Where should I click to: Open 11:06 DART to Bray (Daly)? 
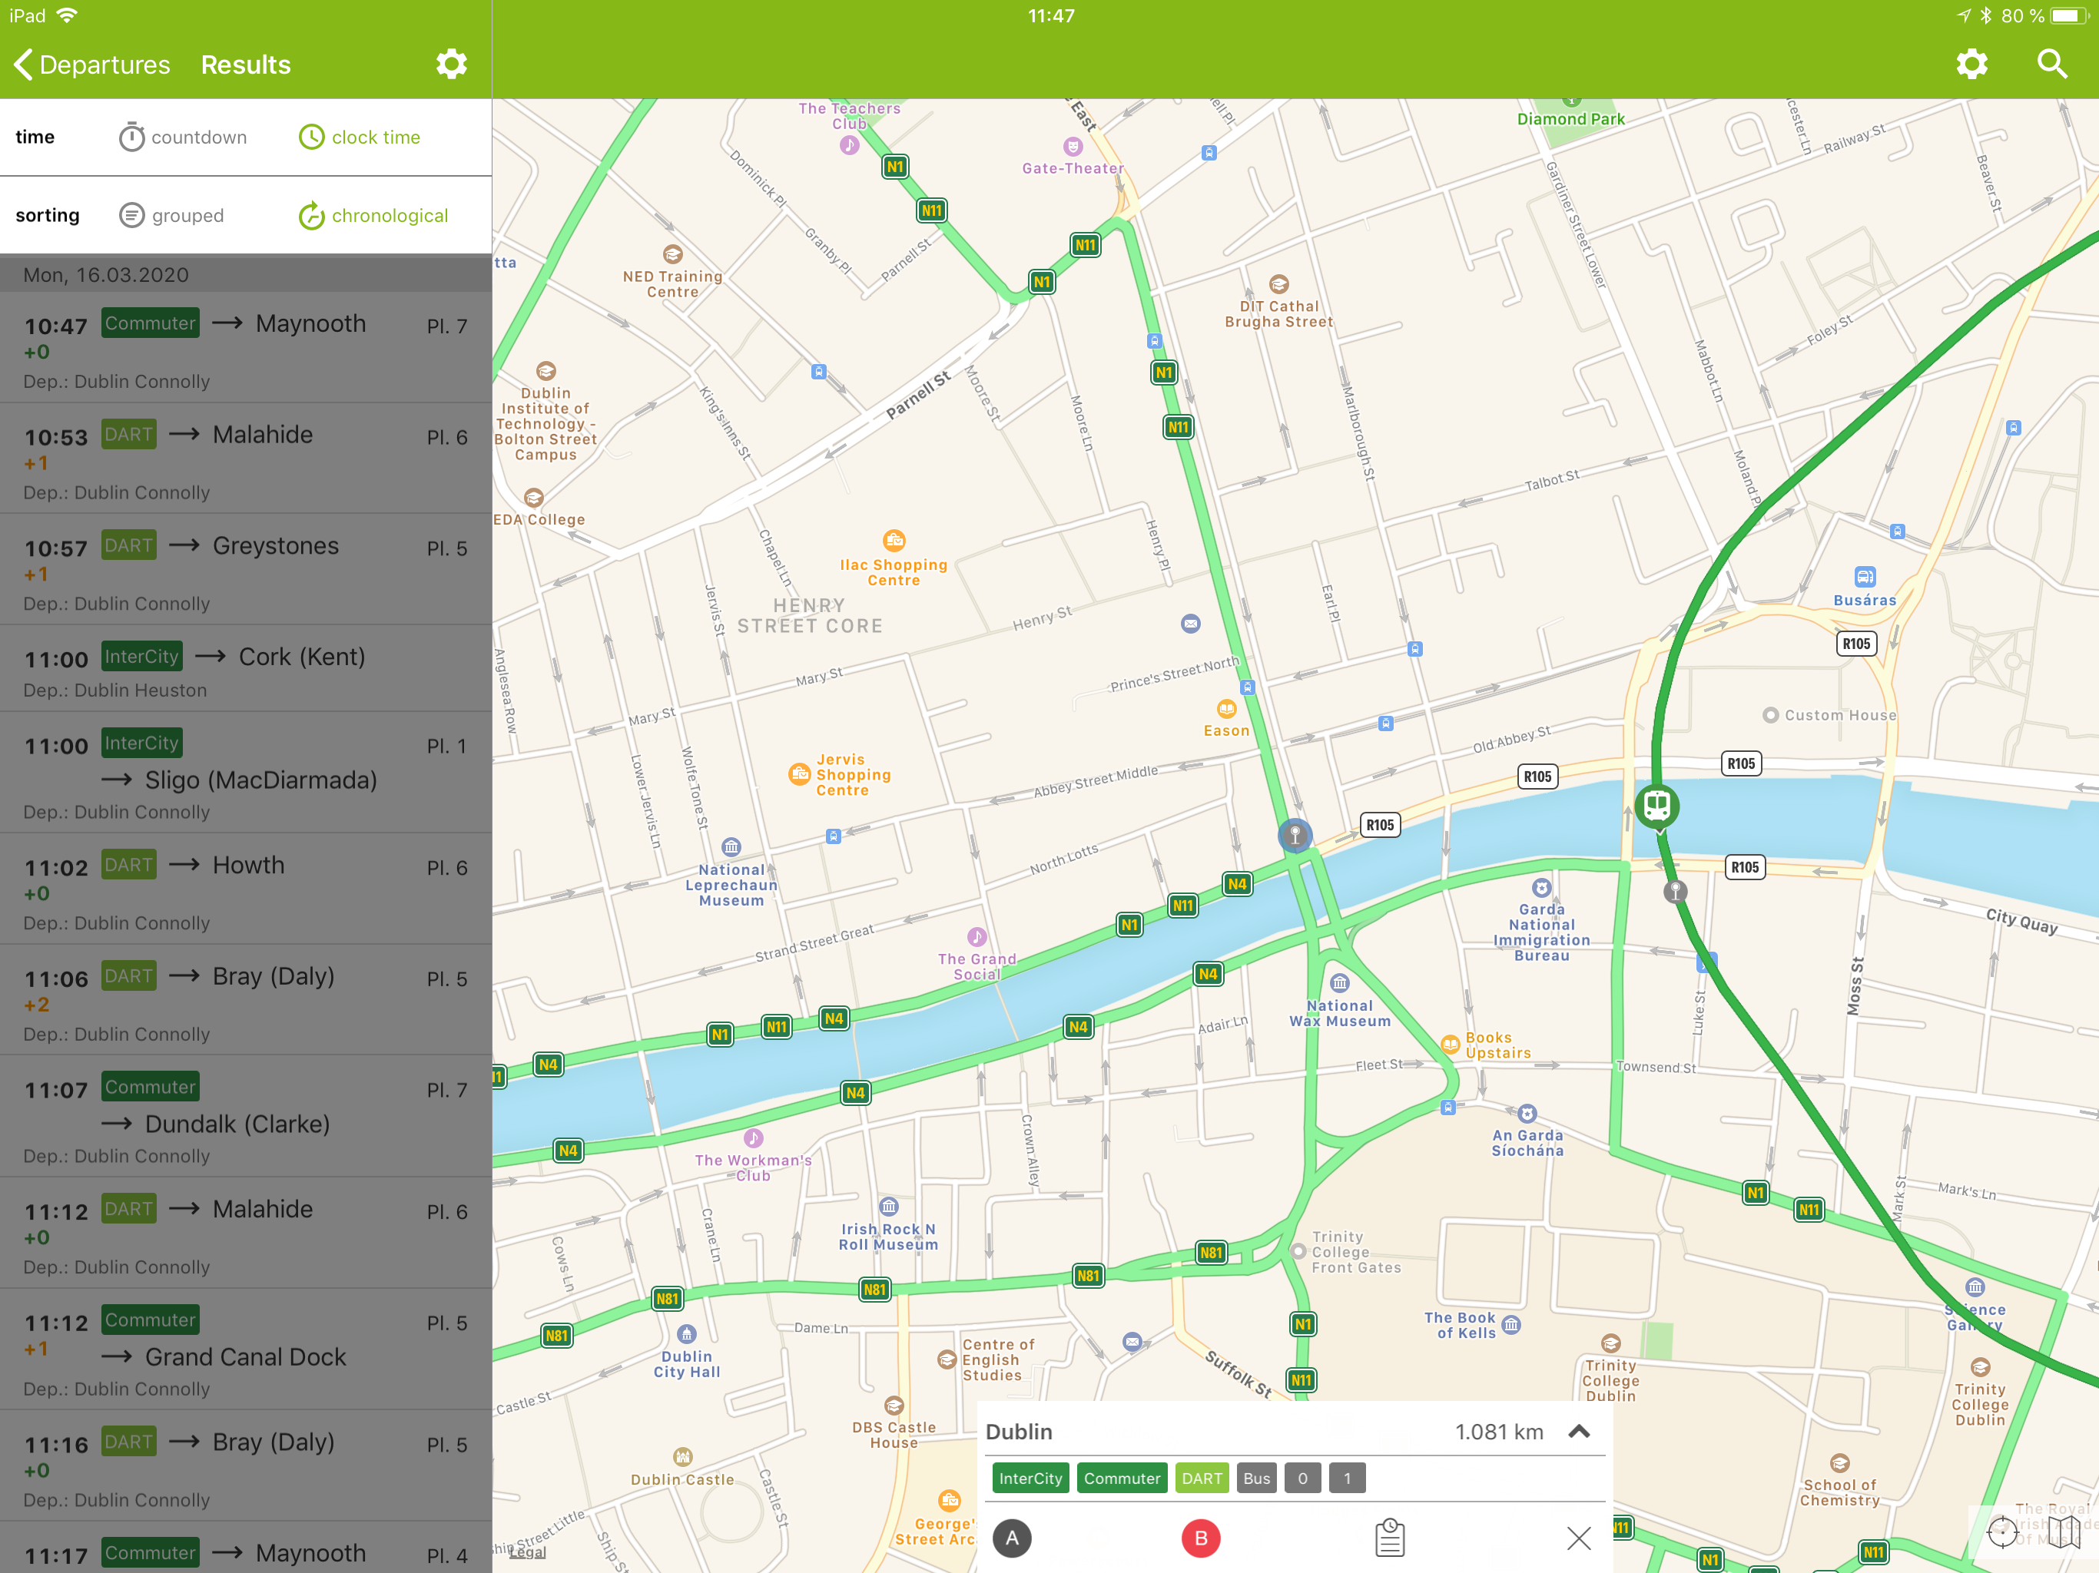point(246,1000)
